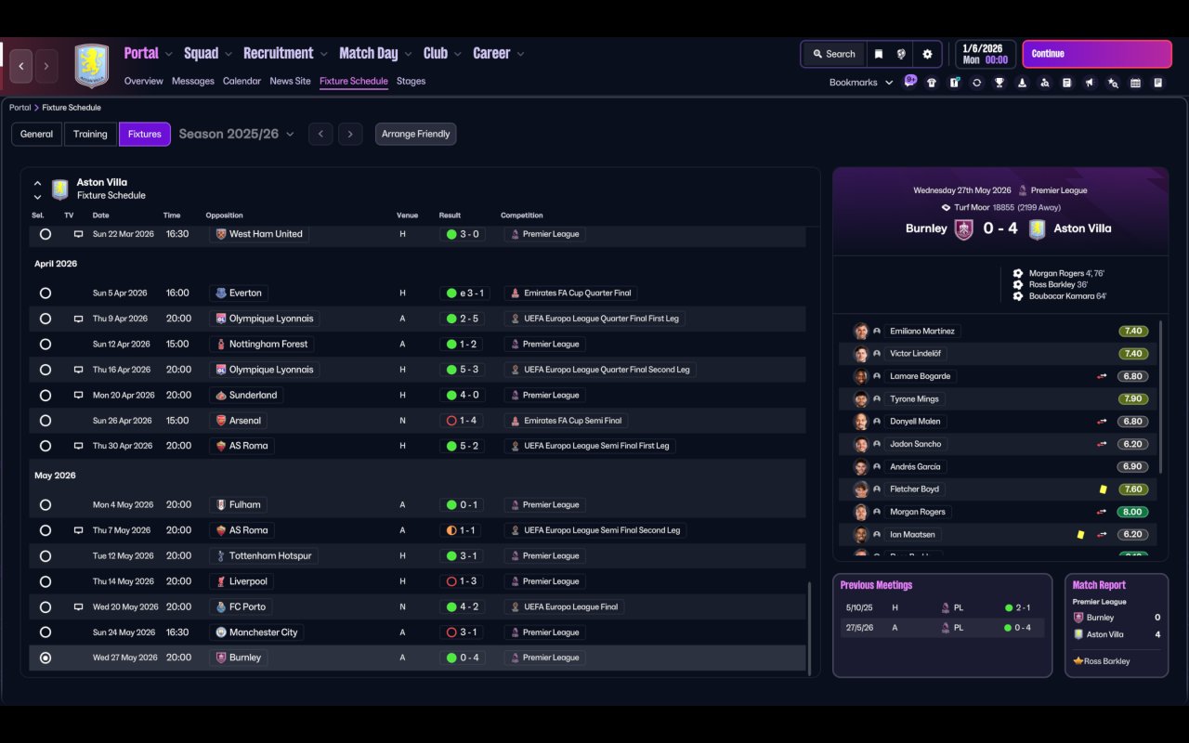Open the Calendar tab

point(242,81)
